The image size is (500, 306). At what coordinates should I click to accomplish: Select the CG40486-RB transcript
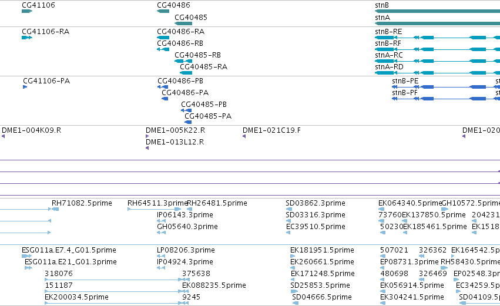pos(163,49)
